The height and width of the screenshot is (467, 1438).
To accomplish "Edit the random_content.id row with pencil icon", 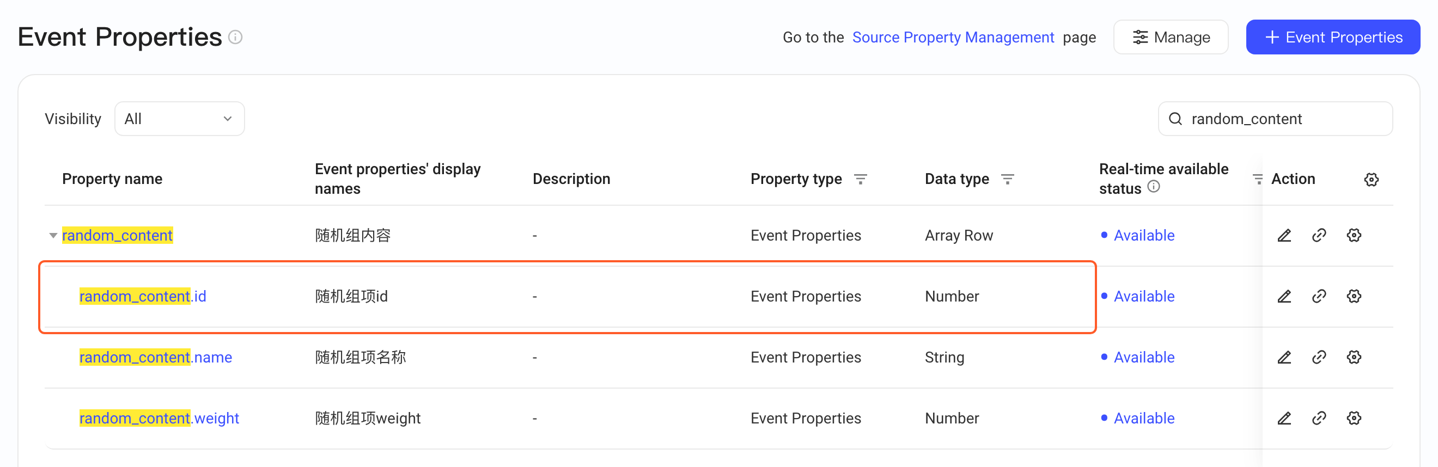I will click(x=1284, y=296).
